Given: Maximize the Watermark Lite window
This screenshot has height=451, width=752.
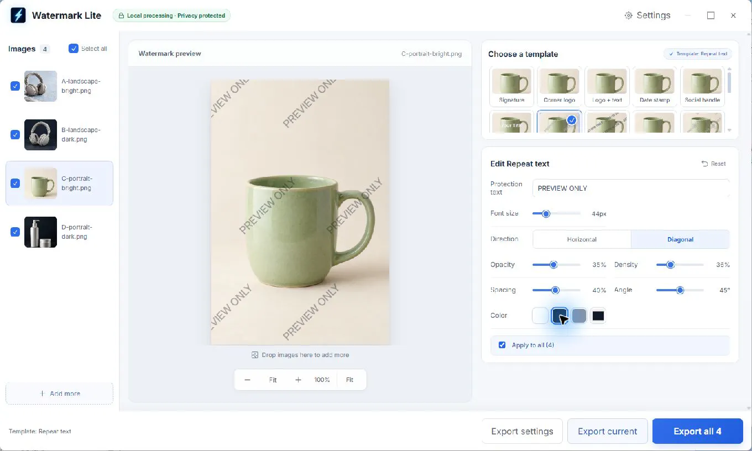Looking at the screenshot, I should tap(711, 15).
